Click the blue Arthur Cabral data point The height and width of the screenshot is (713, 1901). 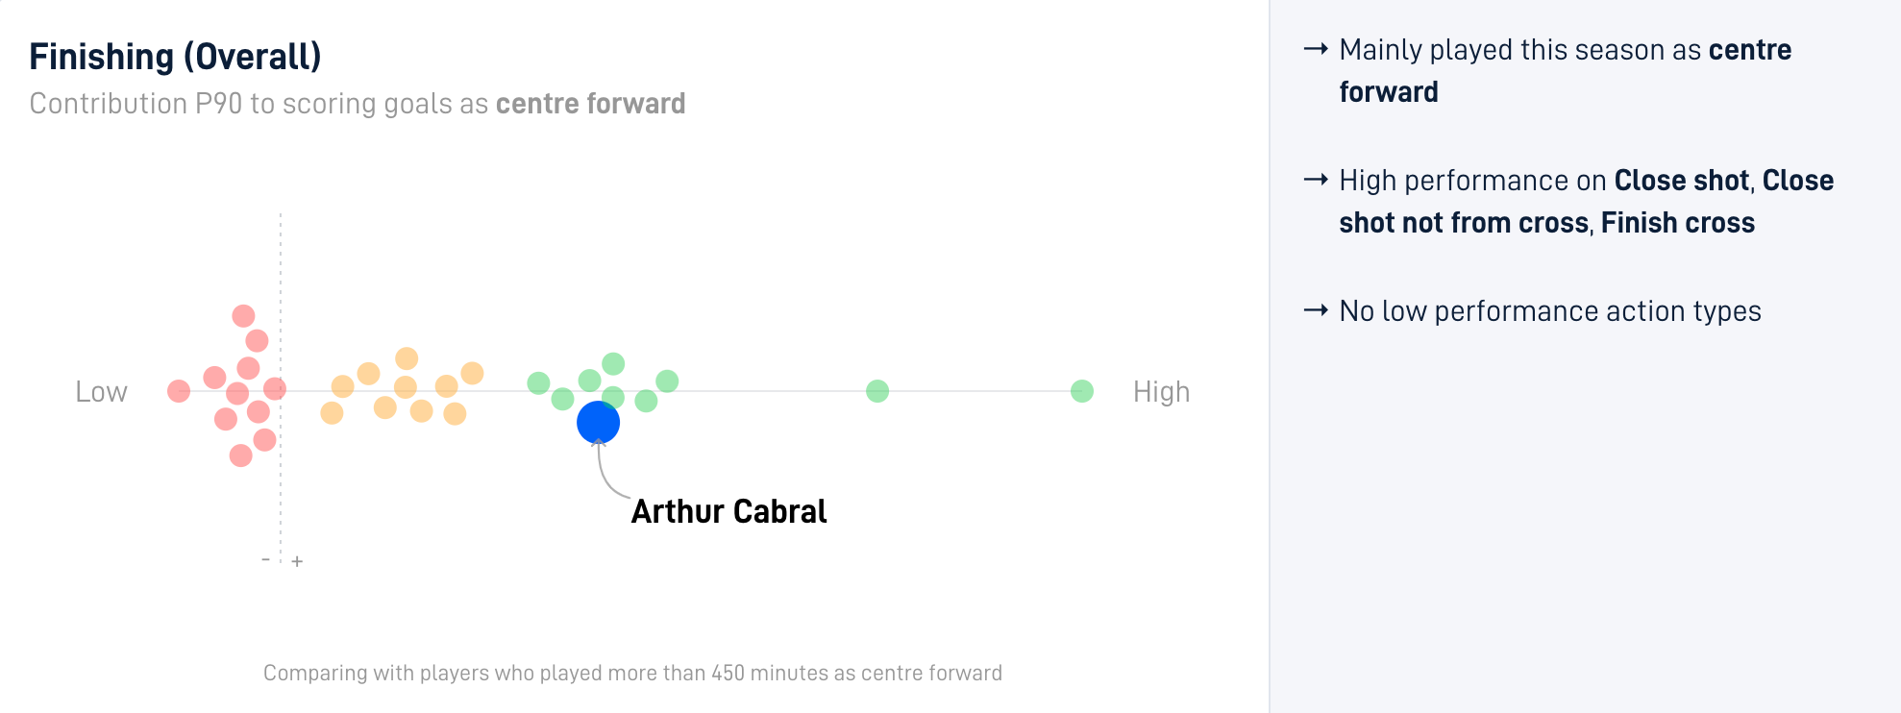(598, 422)
